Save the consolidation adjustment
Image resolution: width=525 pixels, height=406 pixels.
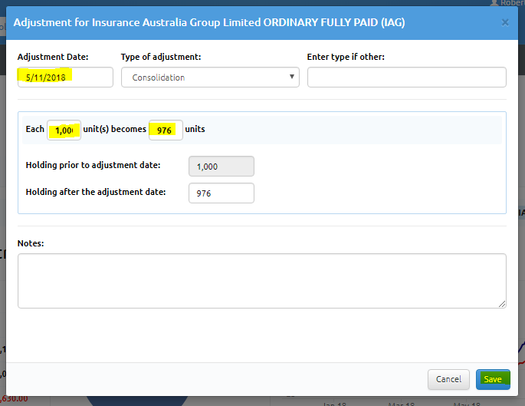(493, 379)
